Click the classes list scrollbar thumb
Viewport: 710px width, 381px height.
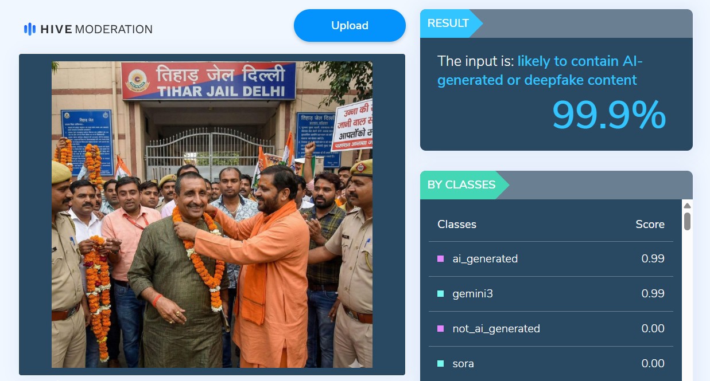(687, 221)
